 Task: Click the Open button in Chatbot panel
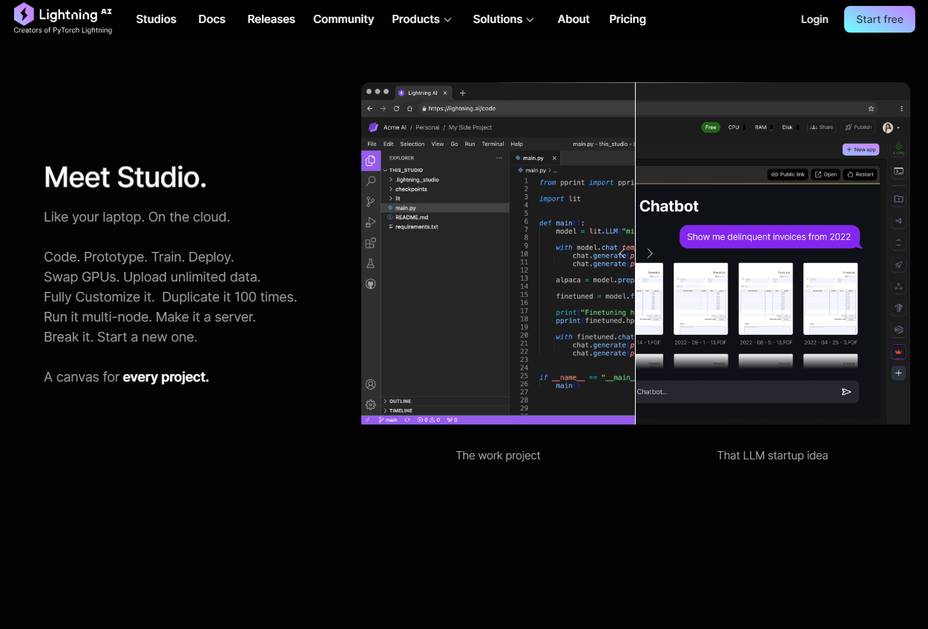coord(826,175)
